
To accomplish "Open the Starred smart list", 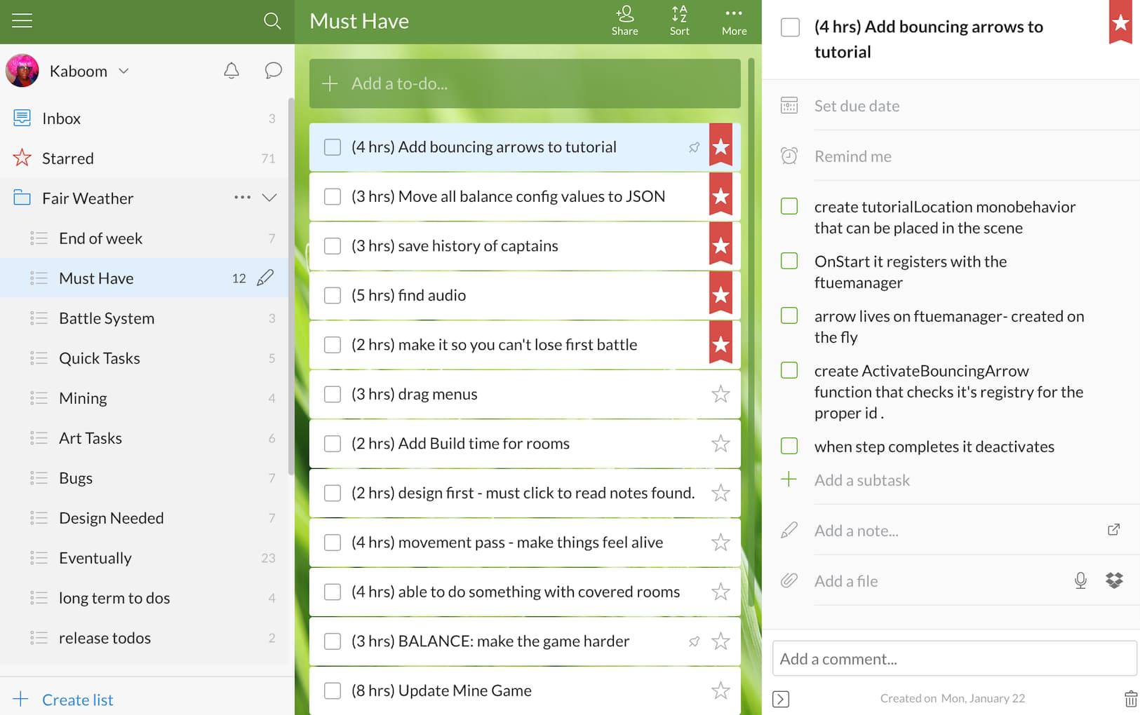I will click(67, 158).
